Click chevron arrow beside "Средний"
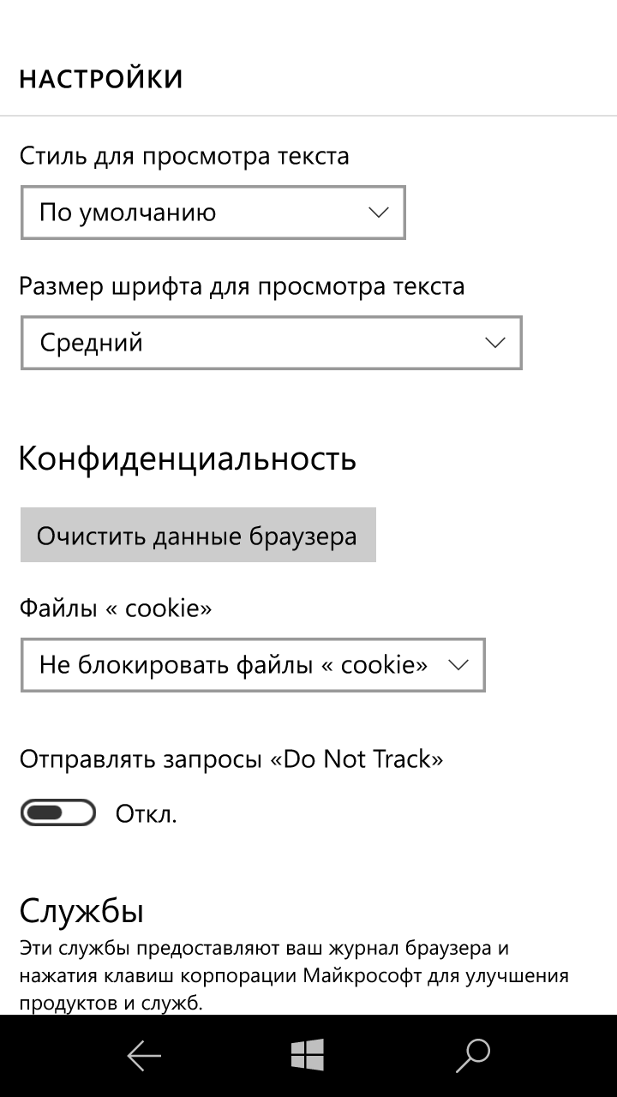This screenshot has width=617, height=1097. (x=494, y=343)
